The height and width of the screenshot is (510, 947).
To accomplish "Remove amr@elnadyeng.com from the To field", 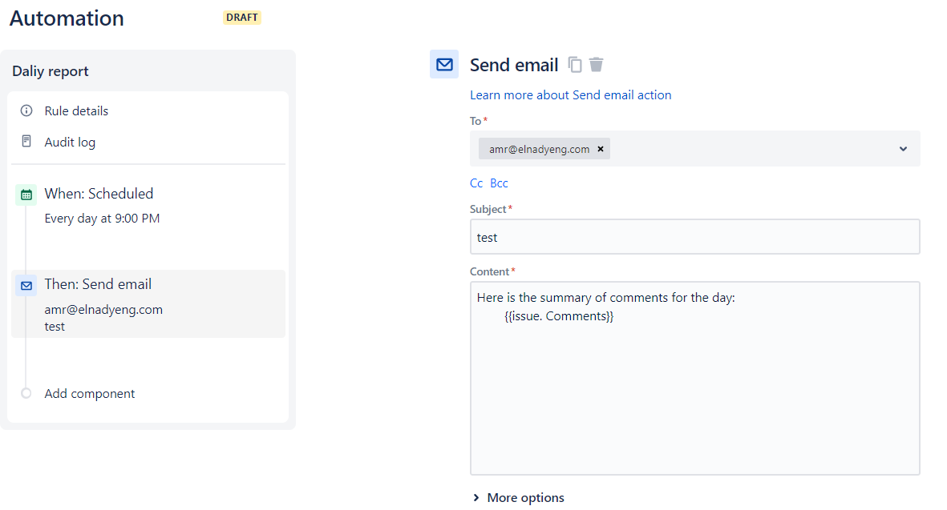I will [x=601, y=148].
